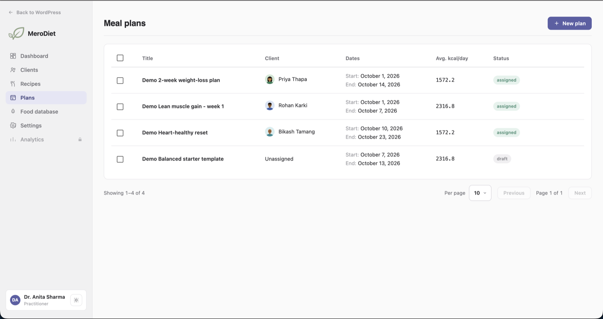Click the New plan button
Image resolution: width=603 pixels, height=319 pixels.
click(x=569, y=23)
